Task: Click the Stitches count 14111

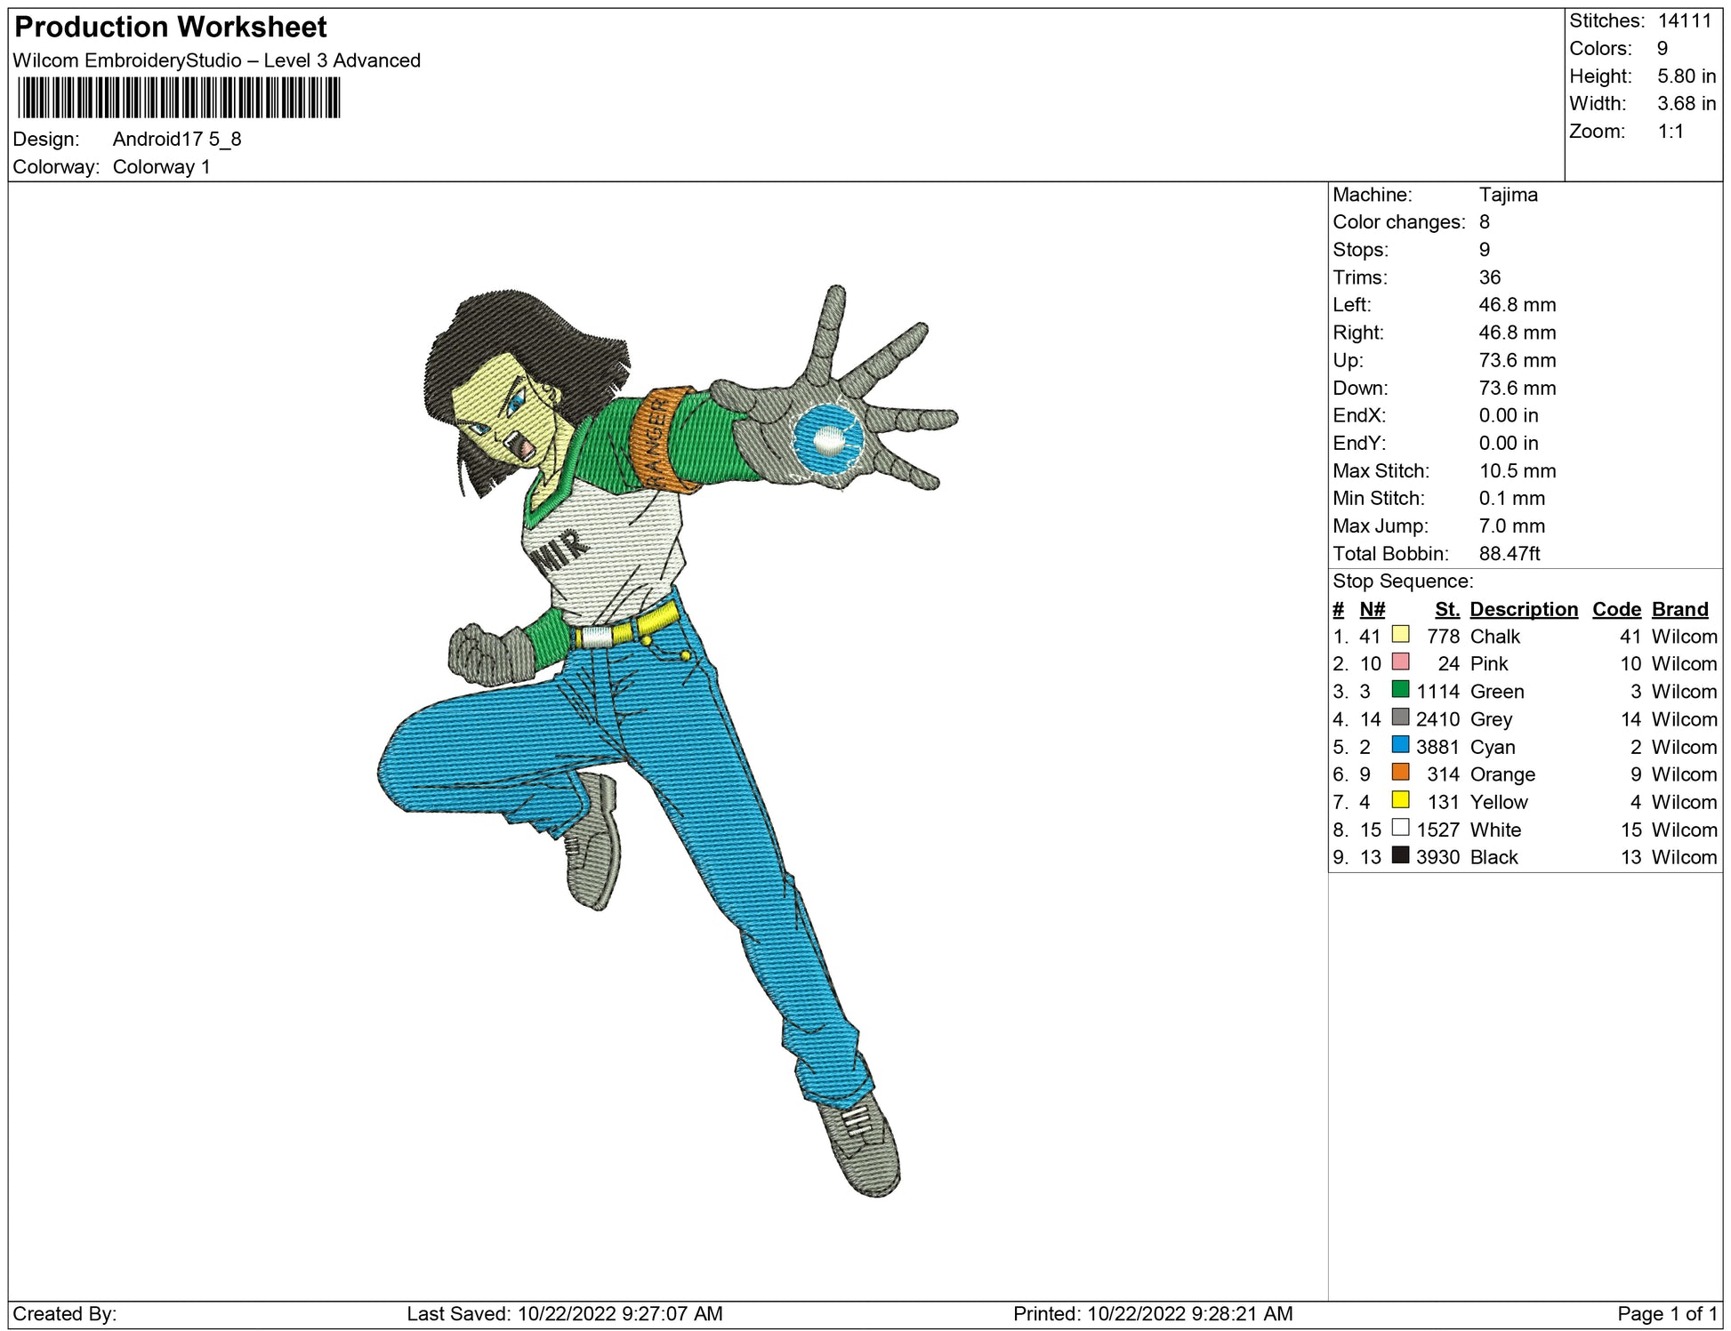Action: (x=1684, y=20)
